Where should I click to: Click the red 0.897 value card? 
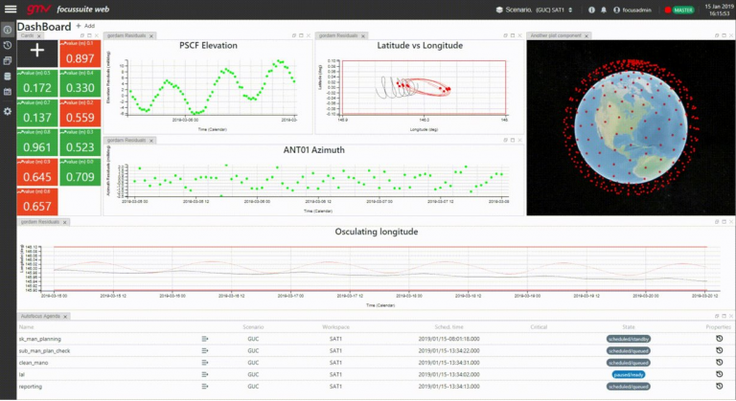point(80,54)
